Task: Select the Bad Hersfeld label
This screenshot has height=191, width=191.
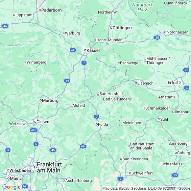Action: click(111, 94)
